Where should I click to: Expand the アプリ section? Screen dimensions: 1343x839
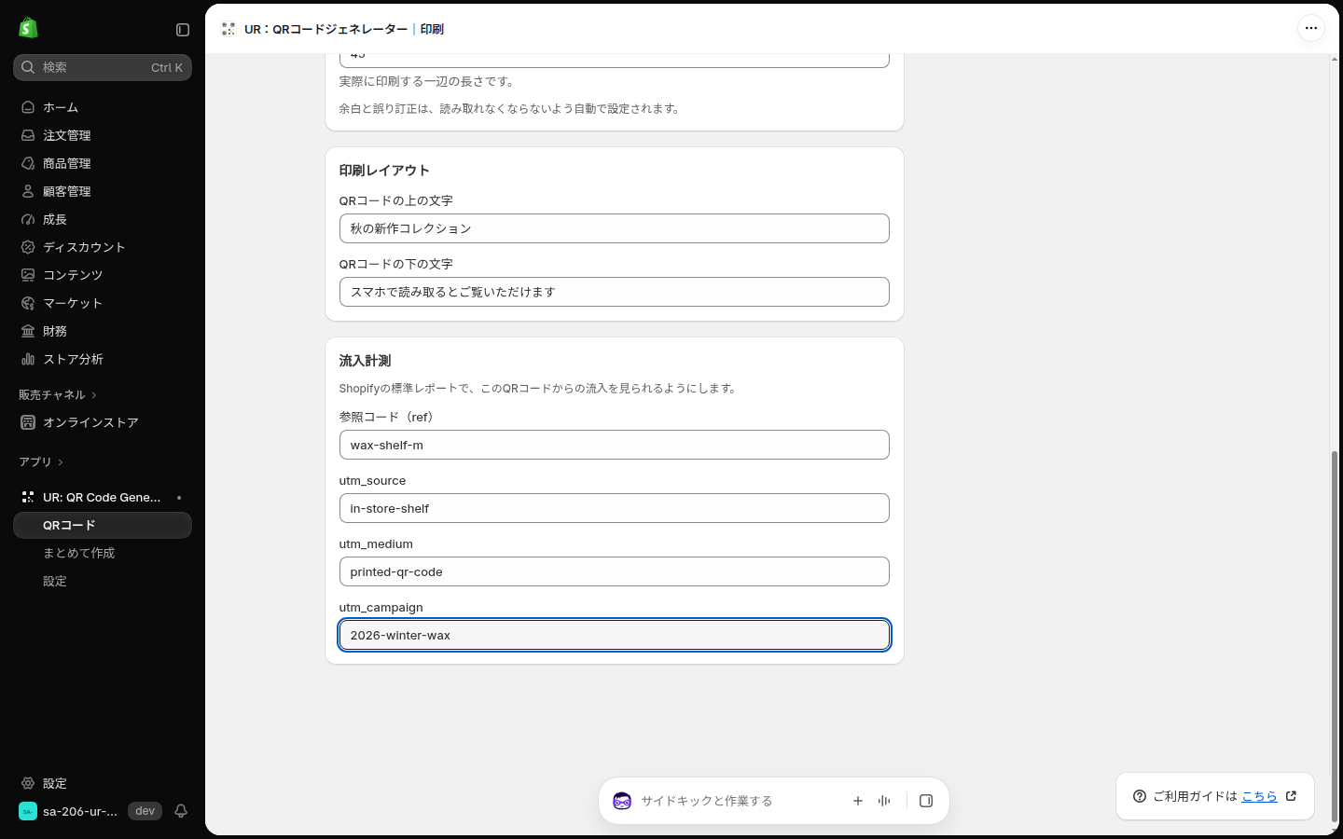(41, 462)
